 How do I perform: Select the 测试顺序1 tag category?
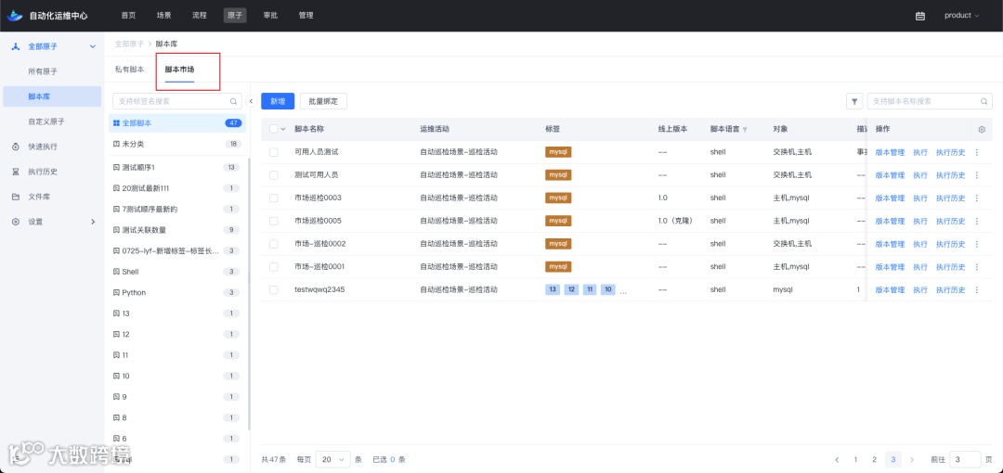coord(176,168)
